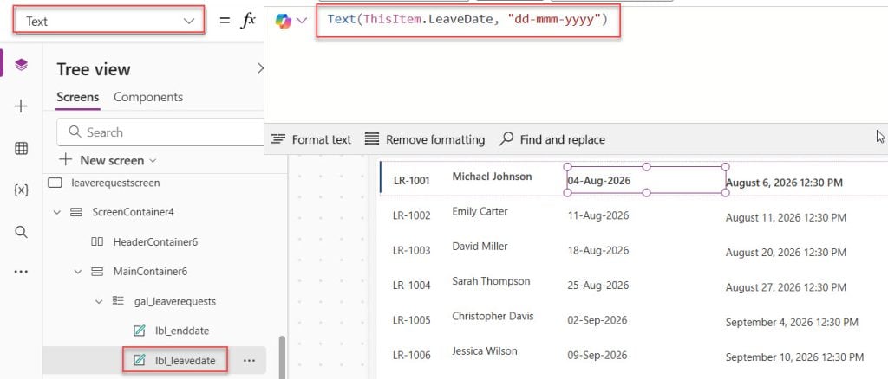Click the Sarah Thompson name
Viewport: 888px width, 379px height.
pyautogui.click(x=491, y=281)
